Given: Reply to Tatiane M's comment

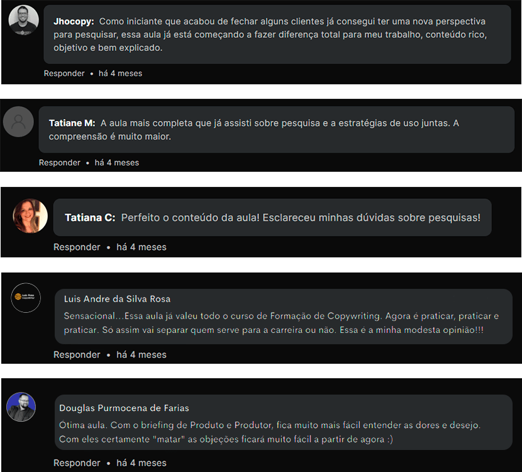Looking at the screenshot, I should click(59, 162).
